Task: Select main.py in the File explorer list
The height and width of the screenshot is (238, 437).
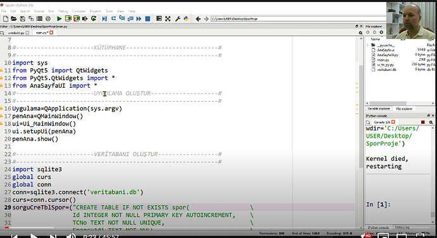Action: point(383,60)
